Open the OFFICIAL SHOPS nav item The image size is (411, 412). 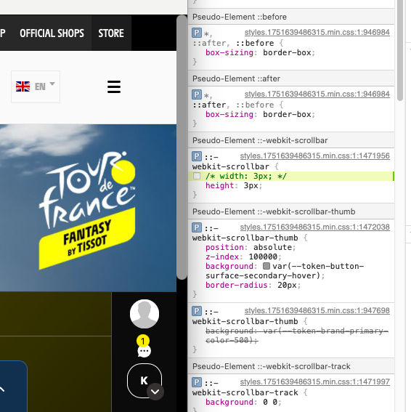52,33
